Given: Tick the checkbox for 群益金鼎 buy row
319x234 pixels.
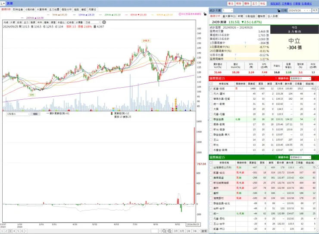Looking at the screenshot, I should point(211,119).
